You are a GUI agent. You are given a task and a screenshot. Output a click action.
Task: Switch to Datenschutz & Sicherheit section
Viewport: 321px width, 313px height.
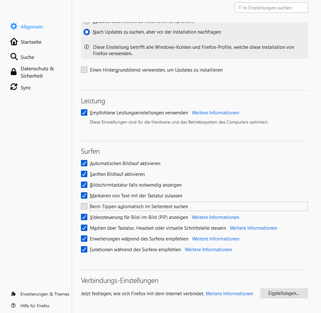tap(37, 72)
